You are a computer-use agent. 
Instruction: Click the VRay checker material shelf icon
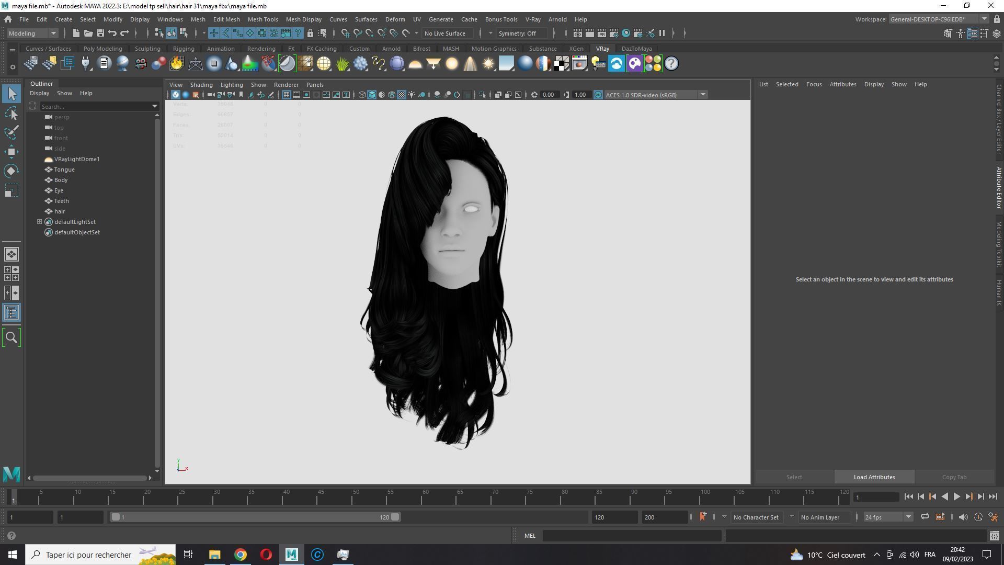(x=562, y=64)
